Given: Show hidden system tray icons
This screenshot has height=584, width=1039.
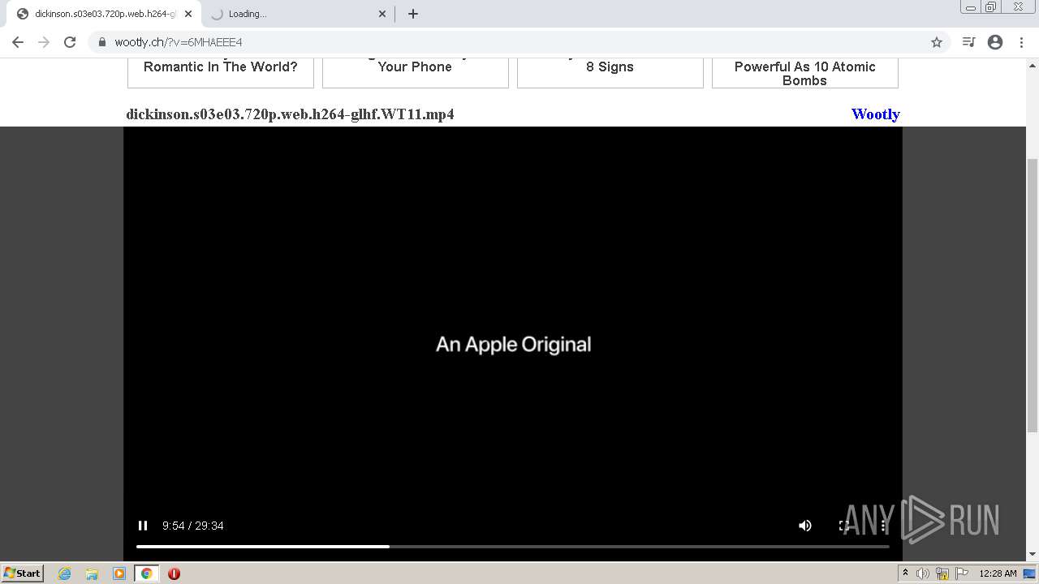Looking at the screenshot, I should [905, 573].
